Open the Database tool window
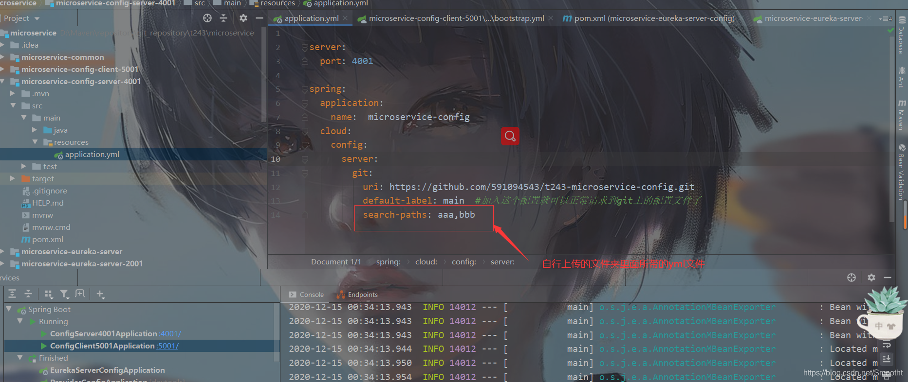Screen dimensions: 908x382 pos(902,35)
